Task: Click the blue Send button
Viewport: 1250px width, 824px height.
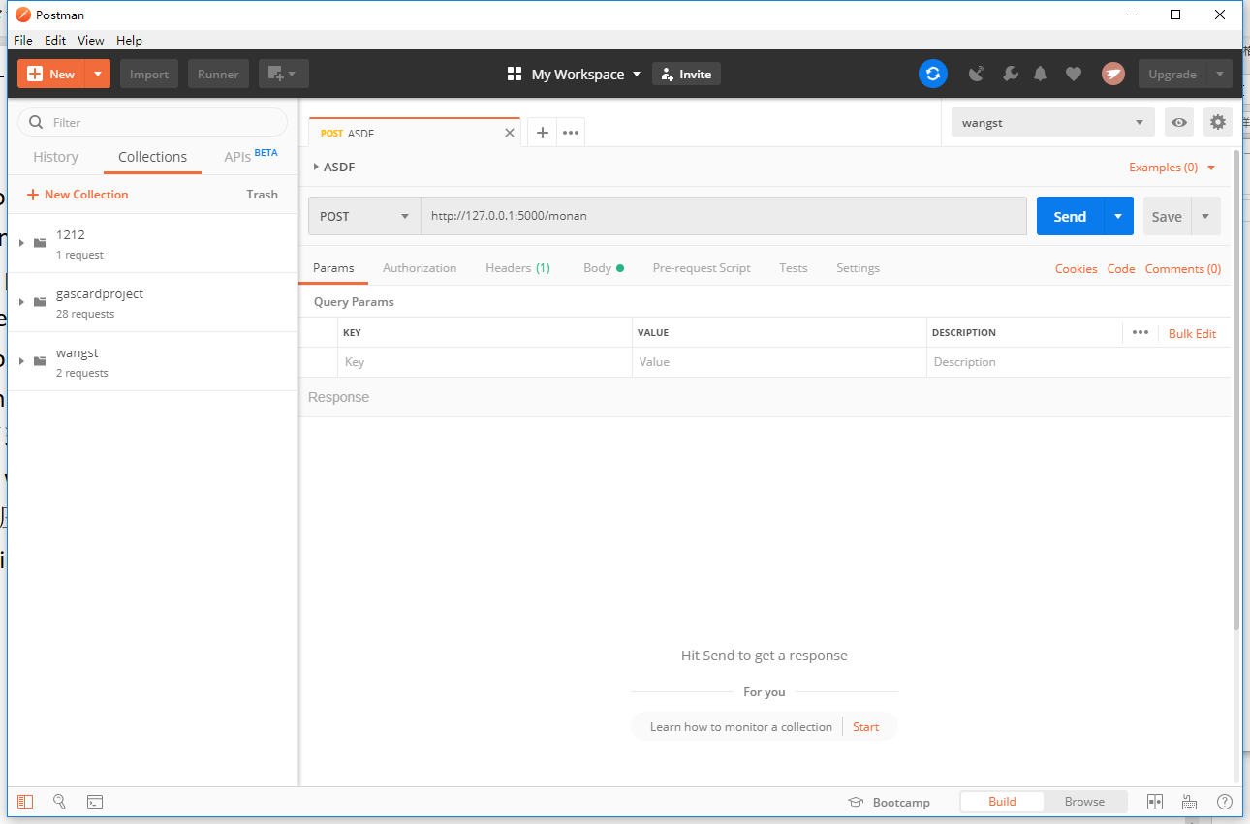Action: tap(1070, 216)
